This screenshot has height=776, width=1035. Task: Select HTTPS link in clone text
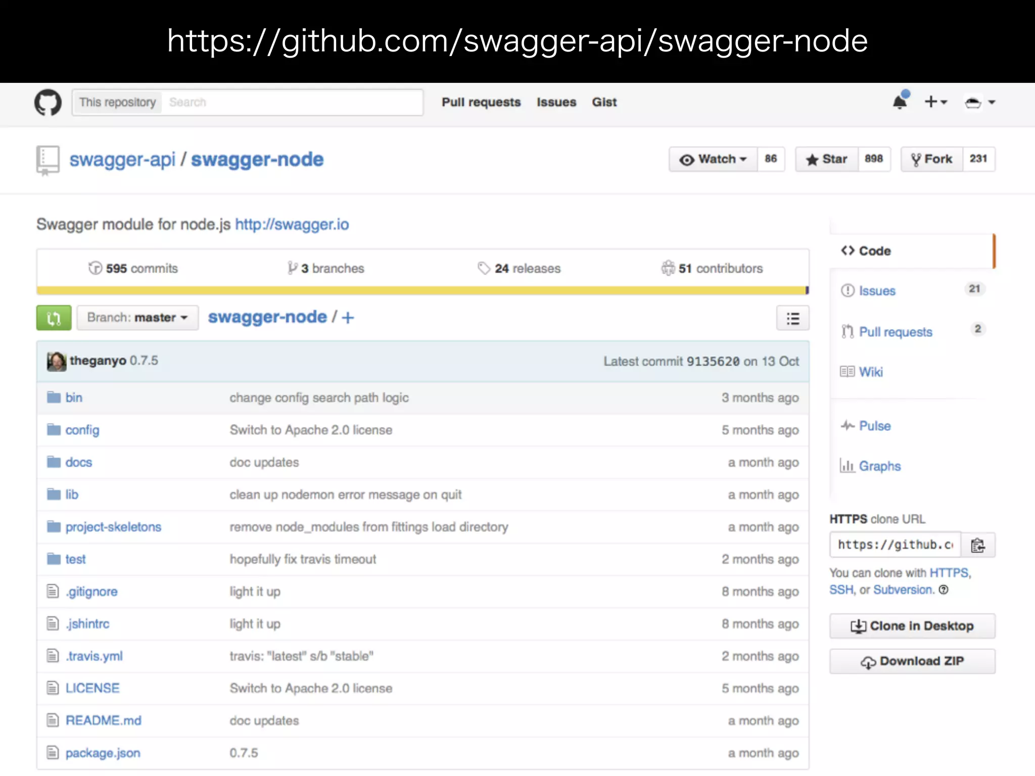950,572
